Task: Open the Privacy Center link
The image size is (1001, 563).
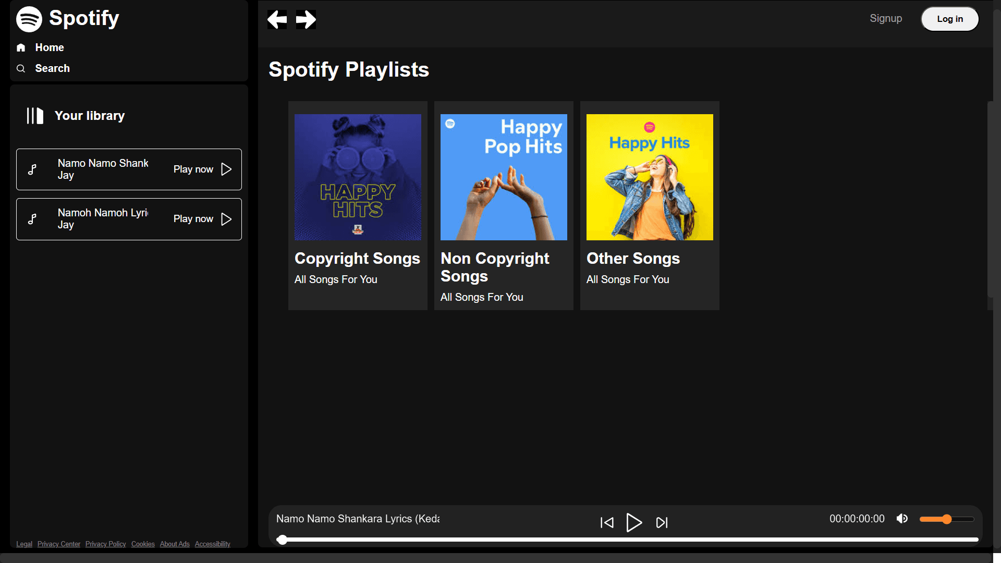Action: click(x=59, y=544)
